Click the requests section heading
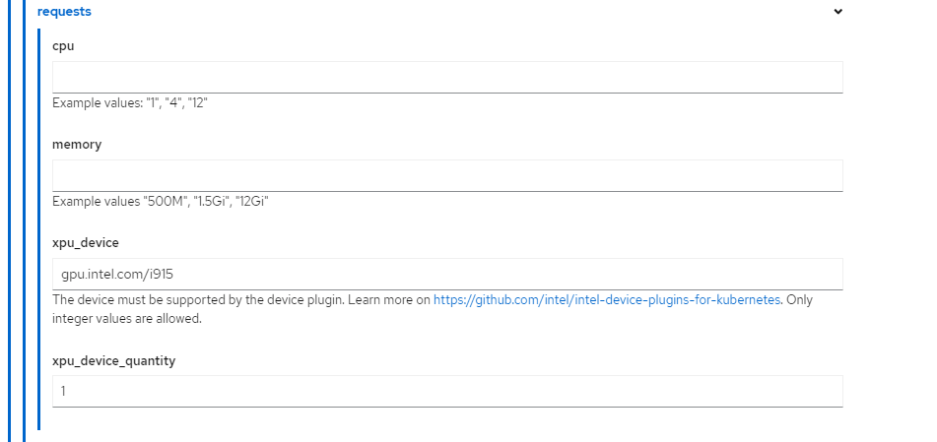Image resolution: width=937 pixels, height=442 pixels. 64,12
